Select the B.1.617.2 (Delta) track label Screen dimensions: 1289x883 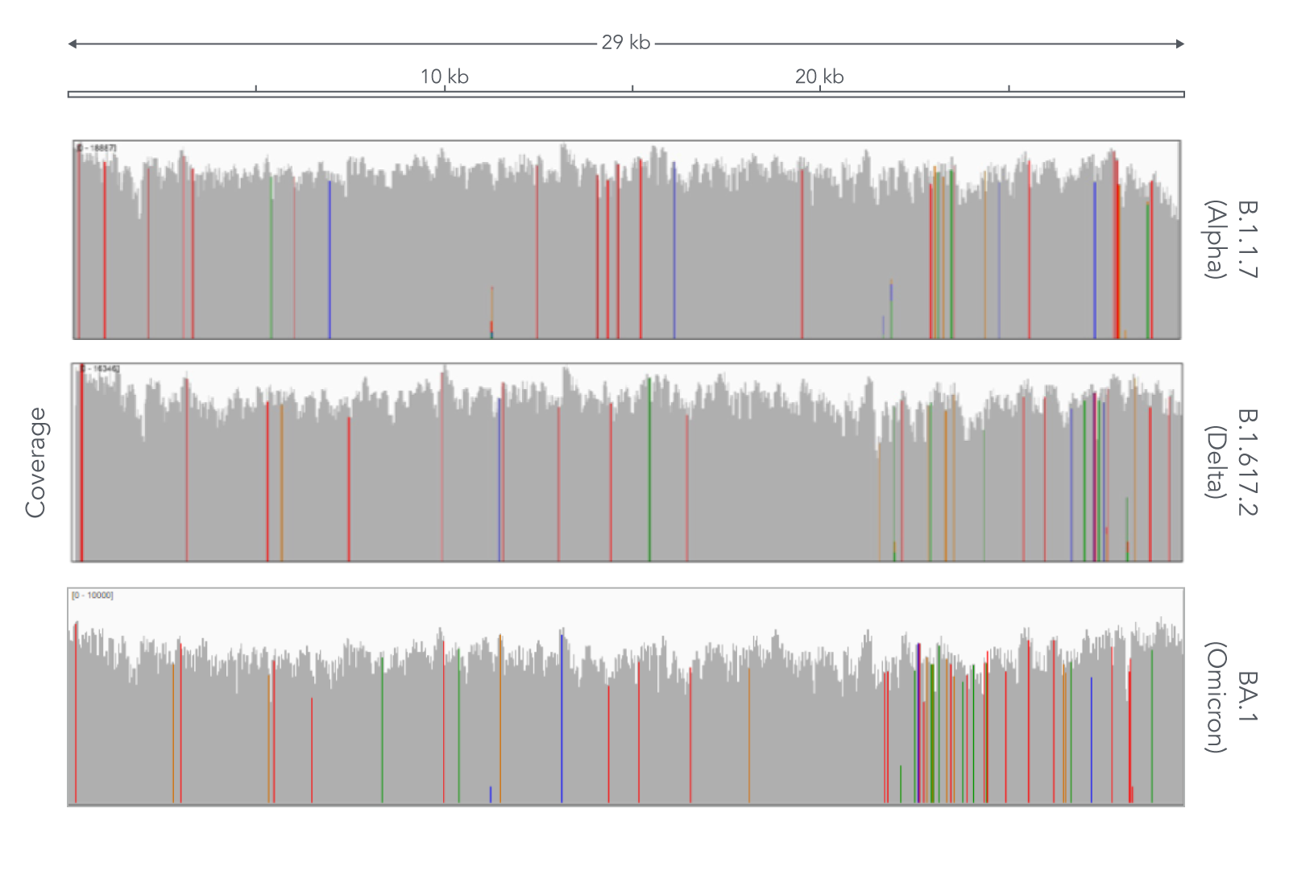[1231, 461]
